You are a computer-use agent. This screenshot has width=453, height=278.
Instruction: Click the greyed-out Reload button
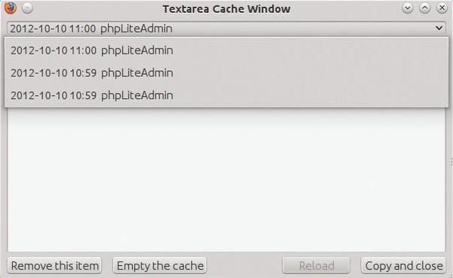(x=316, y=265)
